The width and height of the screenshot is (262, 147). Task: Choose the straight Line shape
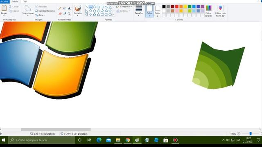87,7
